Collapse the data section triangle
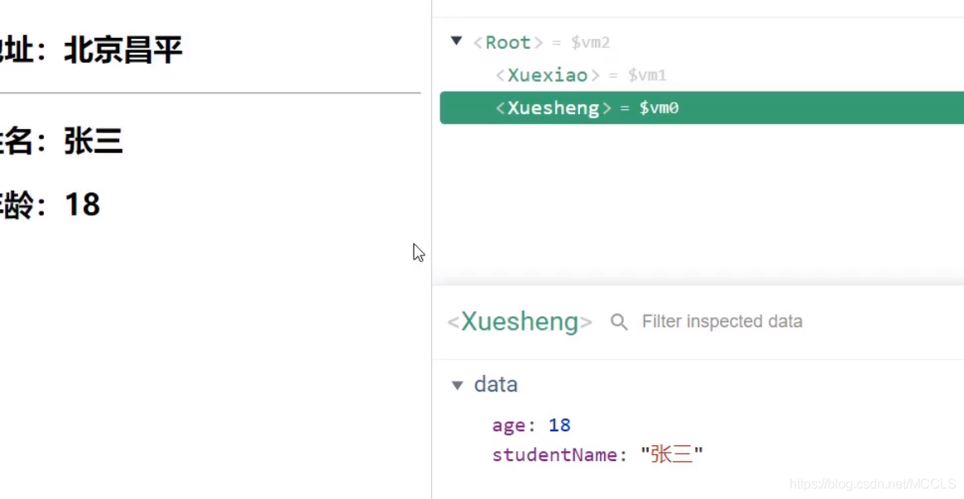 click(457, 385)
